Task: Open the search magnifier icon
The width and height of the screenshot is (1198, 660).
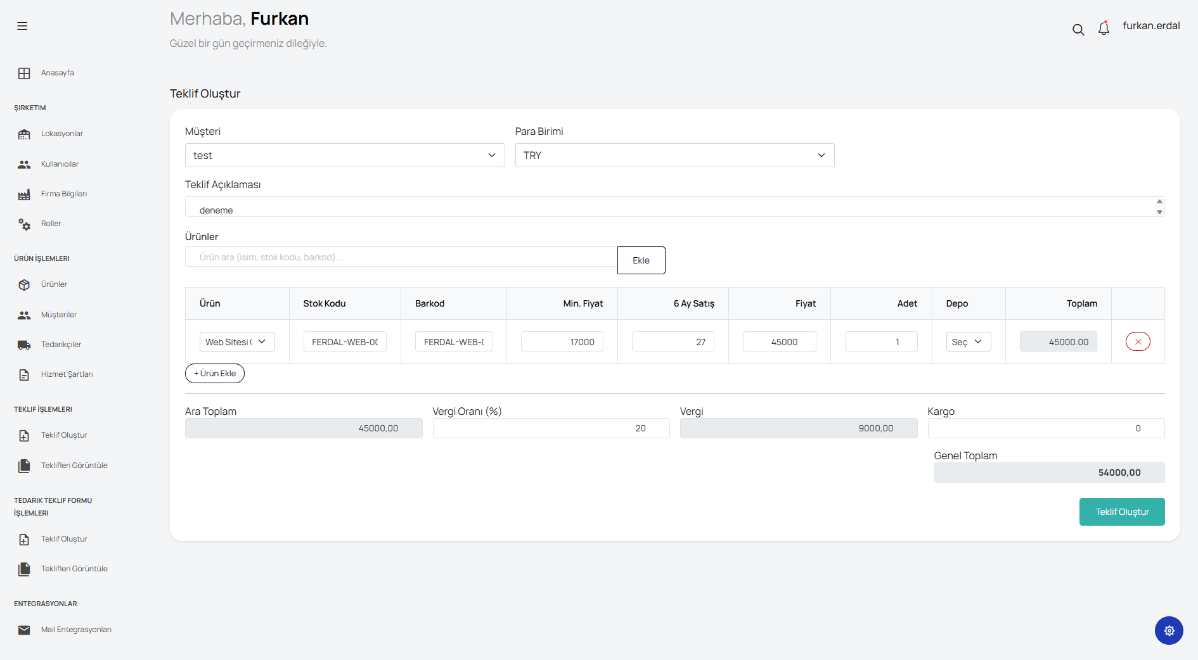Action: point(1078,30)
